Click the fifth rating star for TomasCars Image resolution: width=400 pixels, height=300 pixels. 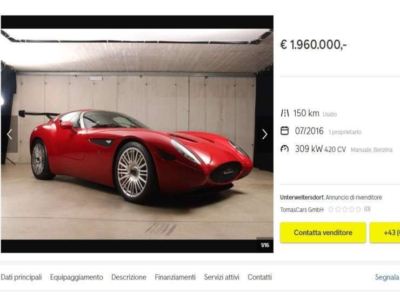358,209
